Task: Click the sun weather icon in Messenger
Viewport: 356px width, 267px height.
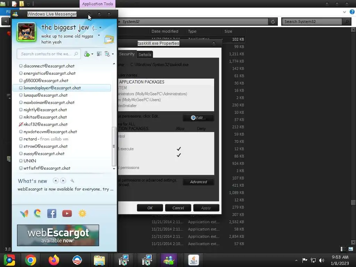Action: pyautogui.click(x=82, y=214)
